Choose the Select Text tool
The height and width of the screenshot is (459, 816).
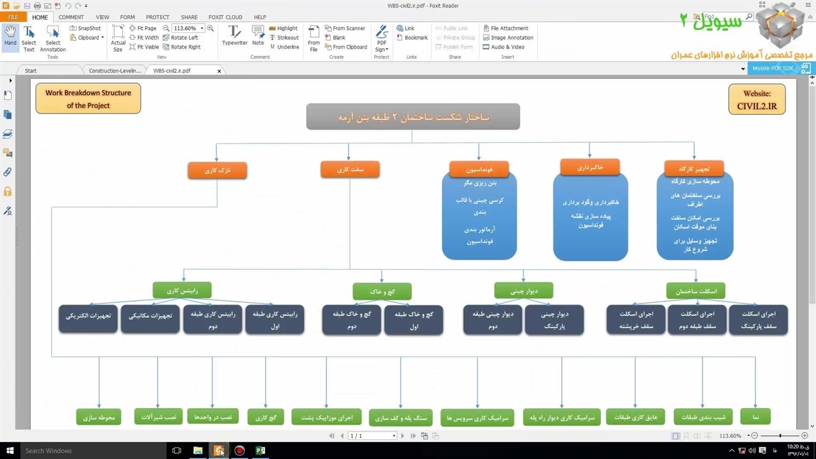[29, 38]
